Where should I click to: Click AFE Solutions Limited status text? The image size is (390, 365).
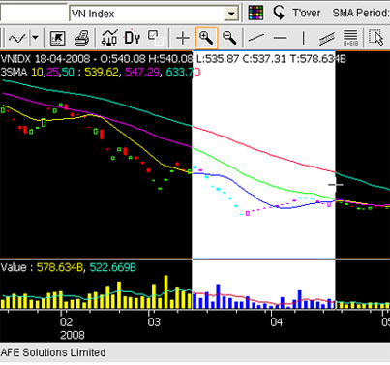tap(53, 352)
